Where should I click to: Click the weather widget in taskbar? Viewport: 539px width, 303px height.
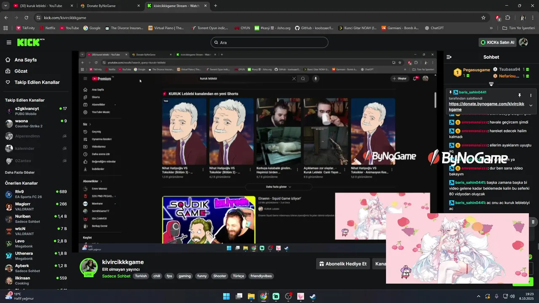click(x=19, y=296)
